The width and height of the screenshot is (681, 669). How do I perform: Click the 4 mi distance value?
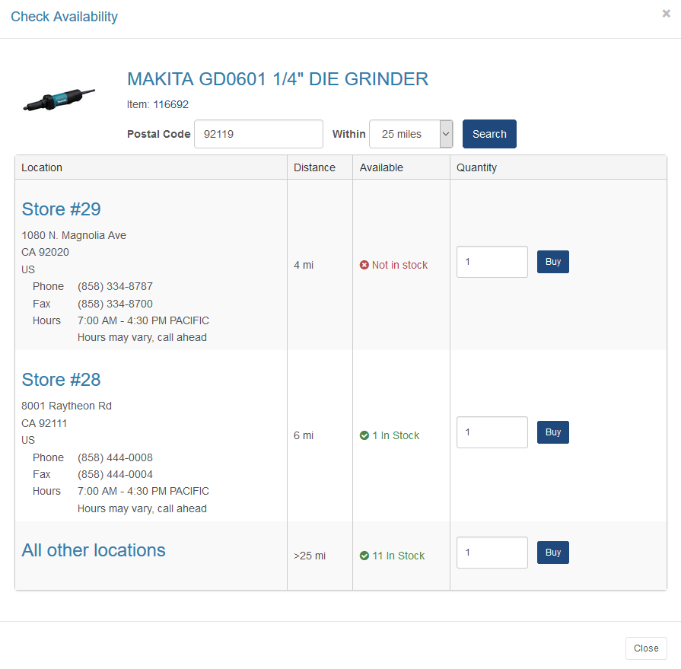pyautogui.click(x=304, y=265)
